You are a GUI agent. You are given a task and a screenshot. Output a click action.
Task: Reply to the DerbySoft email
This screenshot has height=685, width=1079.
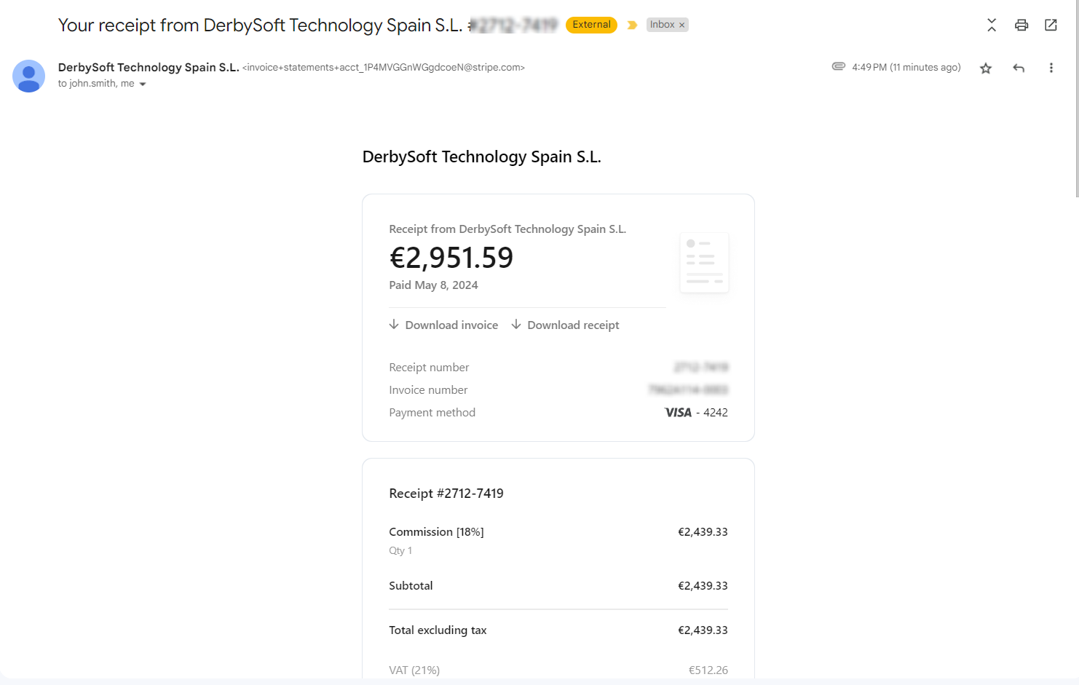[1019, 68]
